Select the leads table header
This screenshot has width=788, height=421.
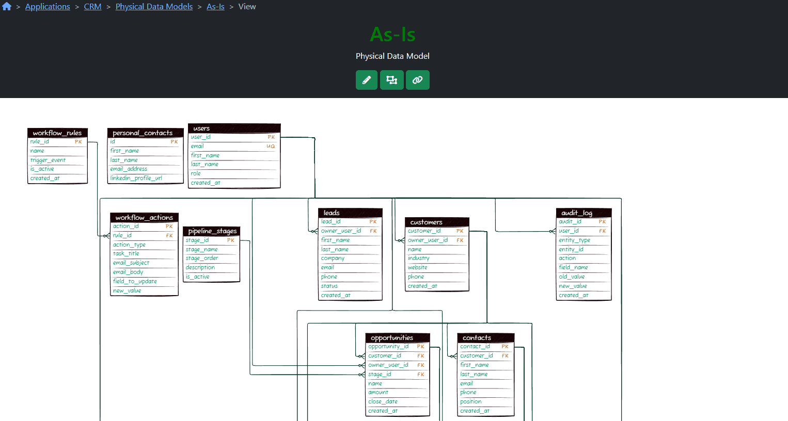click(350, 213)
